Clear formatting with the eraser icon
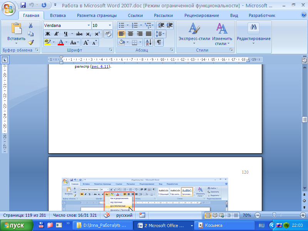The image size is (308, 231). [x=108, y=34]
